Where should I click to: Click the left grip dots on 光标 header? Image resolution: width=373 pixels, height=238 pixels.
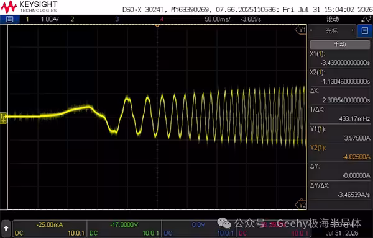tap(311, 30)
